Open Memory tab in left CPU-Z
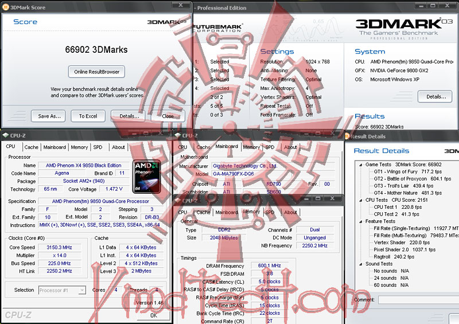The height and width of the screenshot is (324, 459). [79, 147]
